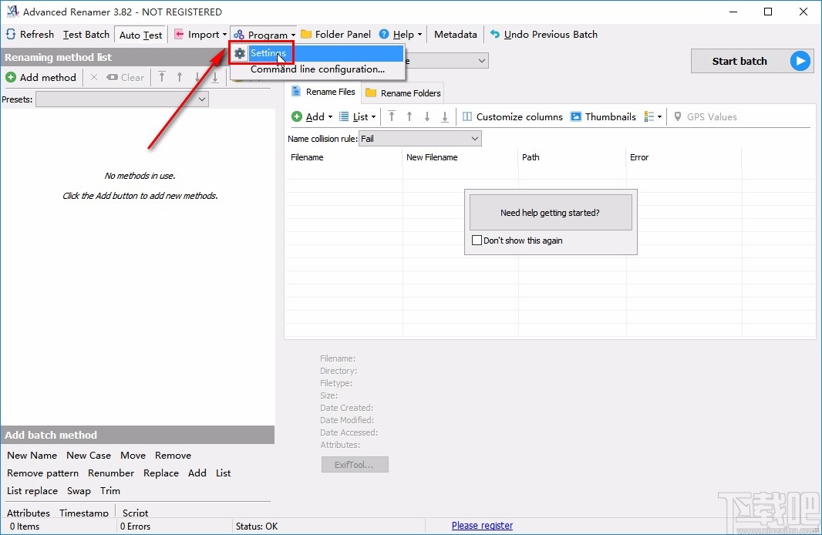
Task: Add a New Case batch method
Action: point(89,456)
